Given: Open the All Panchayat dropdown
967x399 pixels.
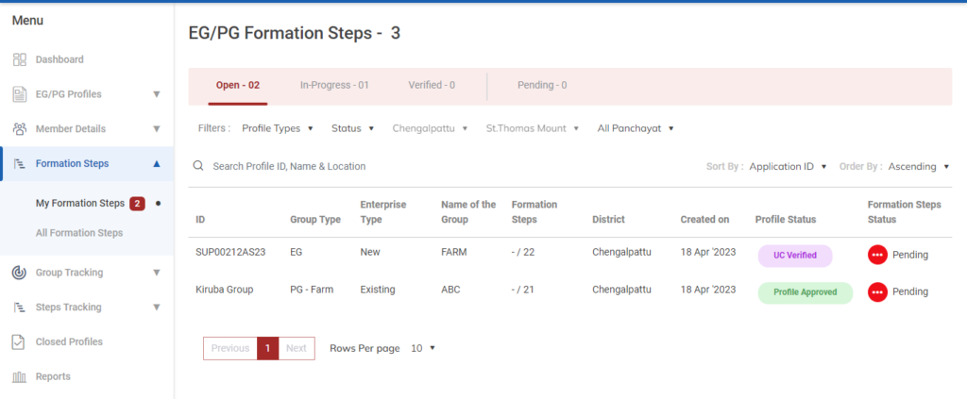Looking at the screenshot, I should click(x=636, y=128).
